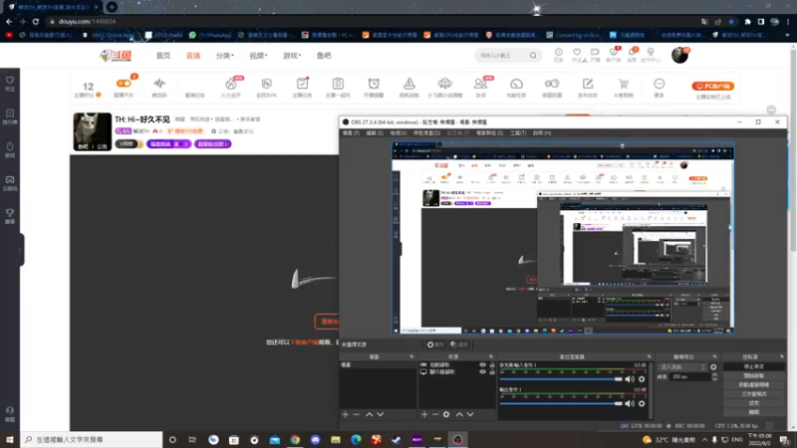Mute the output audio speaker icon

(630, 403)
